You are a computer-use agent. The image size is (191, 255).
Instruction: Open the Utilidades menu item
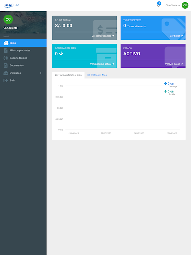[x=23, y=73]
